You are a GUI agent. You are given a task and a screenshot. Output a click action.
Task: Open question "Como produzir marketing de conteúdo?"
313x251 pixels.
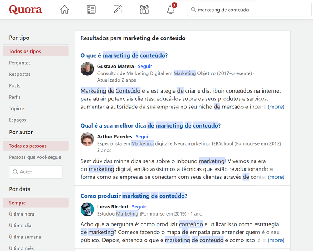tap(134, 196)
